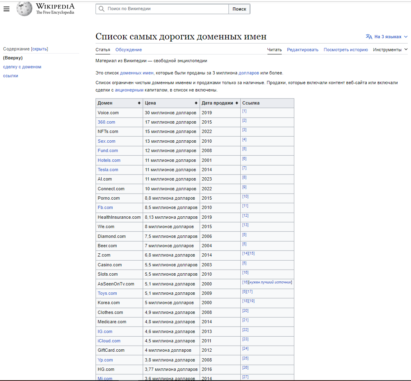411x381 pixels.
Task: Click the доменных имен link in intro
Action: click(x=137, y=73)
